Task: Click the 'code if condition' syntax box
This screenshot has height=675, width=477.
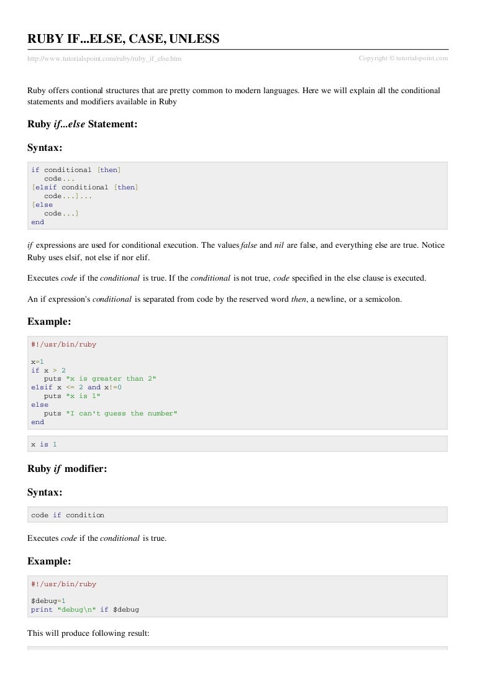Action: point(237,515)
